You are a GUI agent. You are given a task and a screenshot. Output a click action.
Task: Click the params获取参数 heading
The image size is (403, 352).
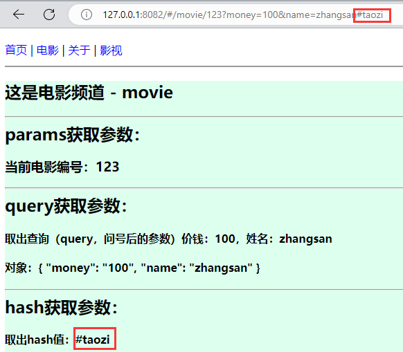click(73, 135)
